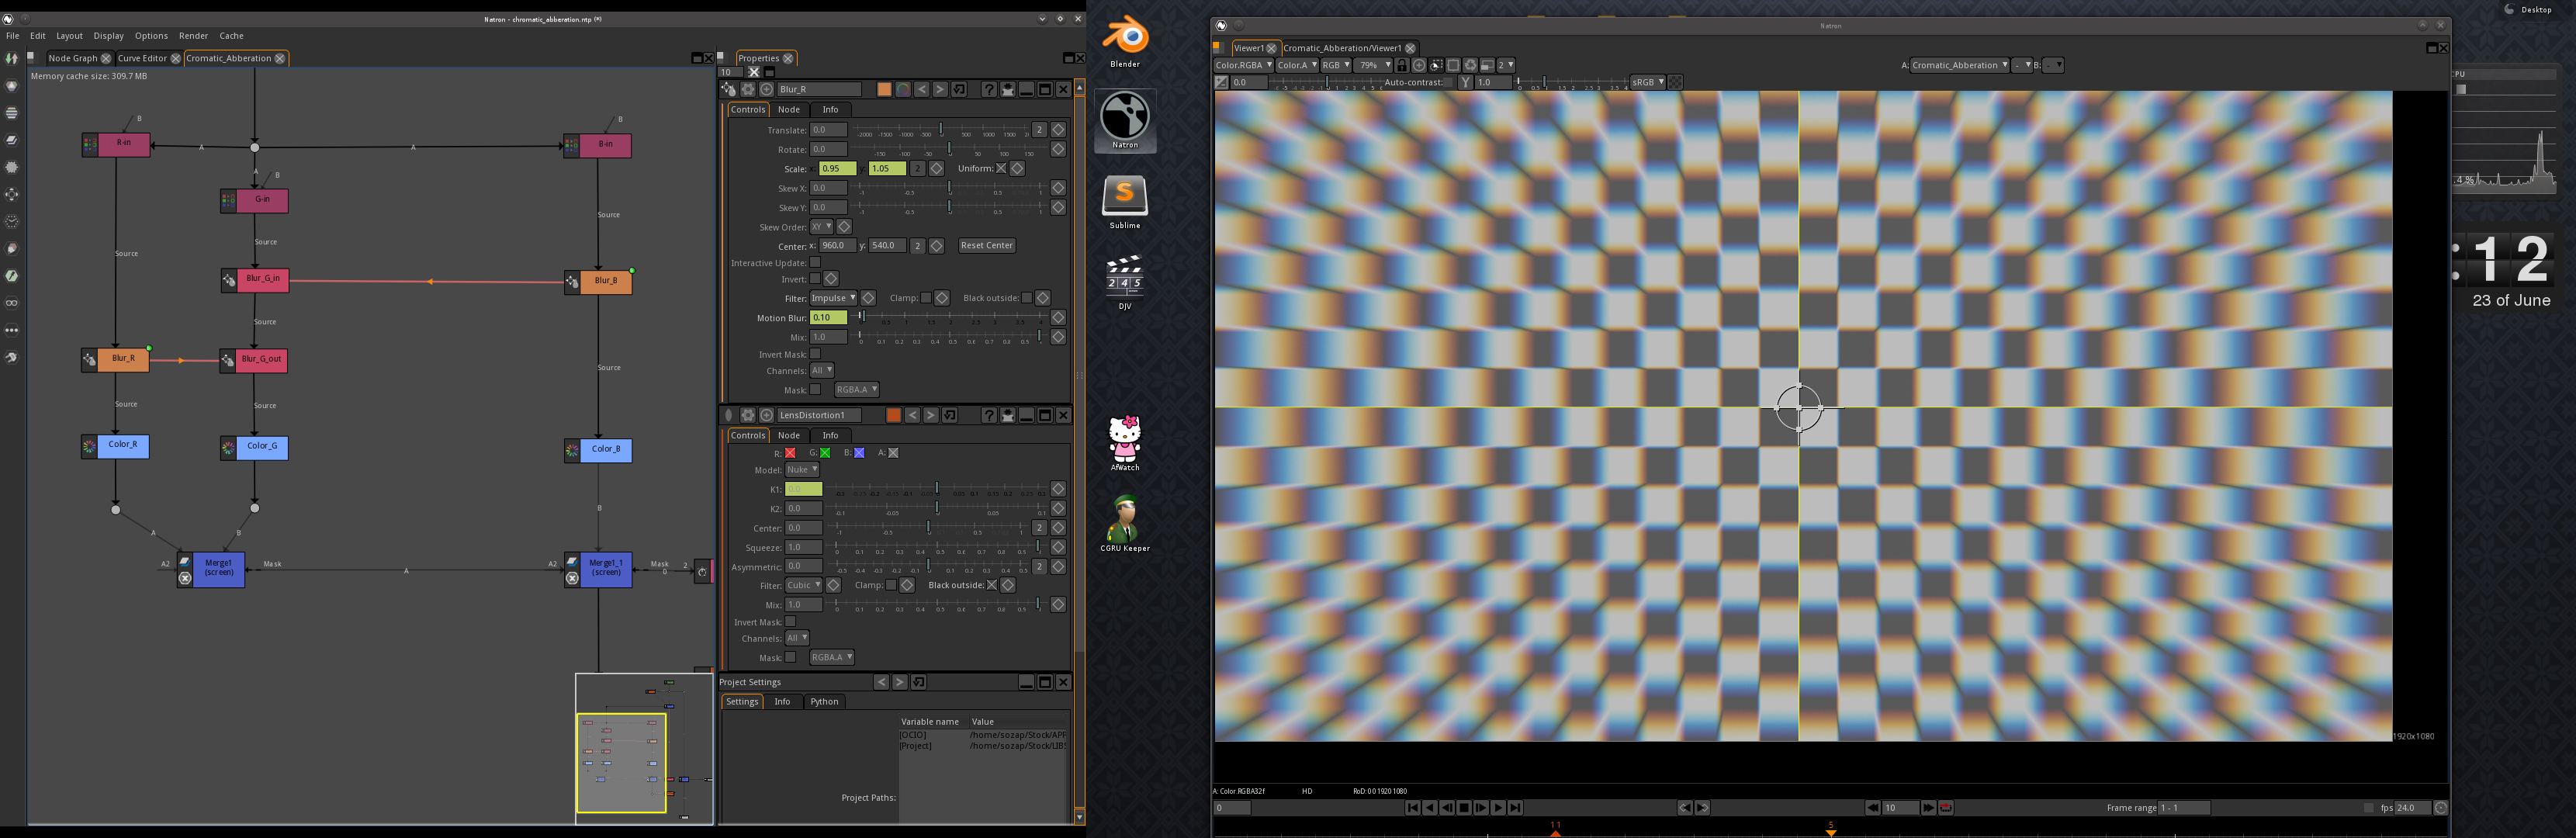Click animation button for Translate parameter
Viewport: 2576px width, 838px height.
(1058, 130)
